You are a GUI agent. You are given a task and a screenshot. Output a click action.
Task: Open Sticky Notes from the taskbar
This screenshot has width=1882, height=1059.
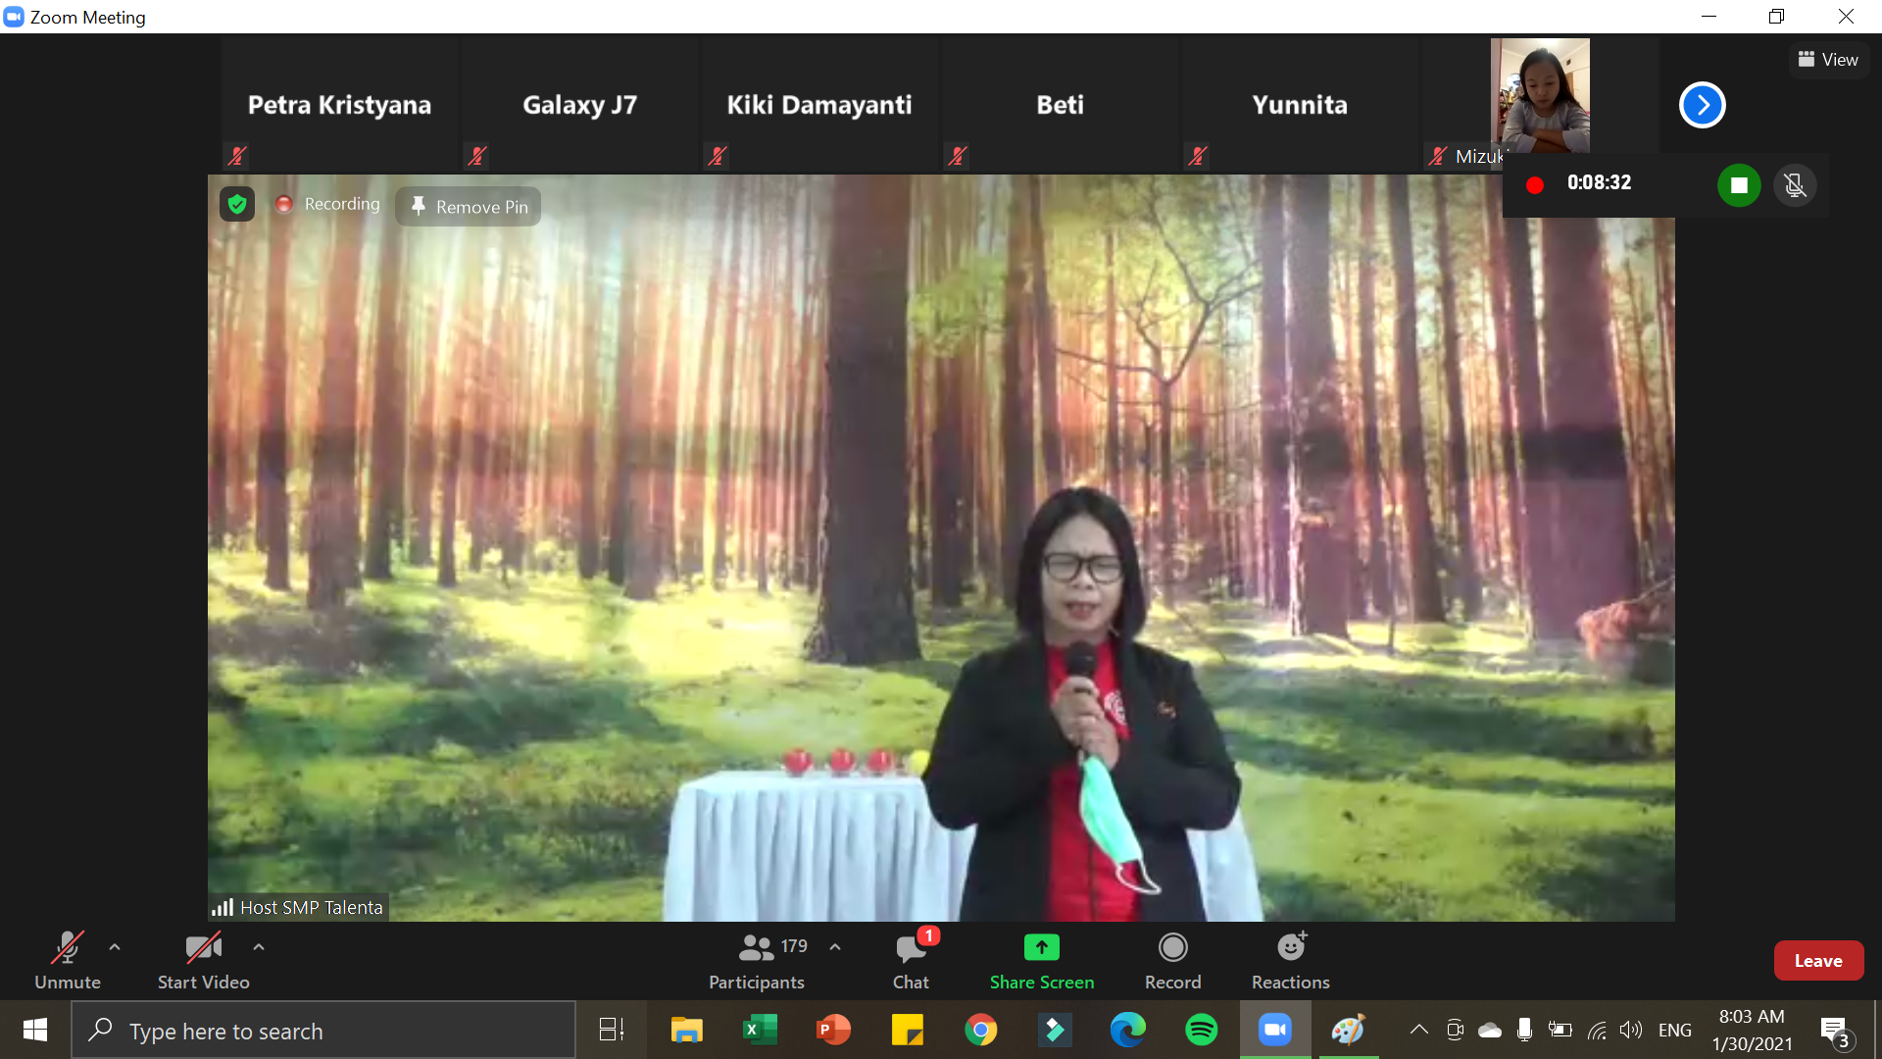[x=908, y=1030]
